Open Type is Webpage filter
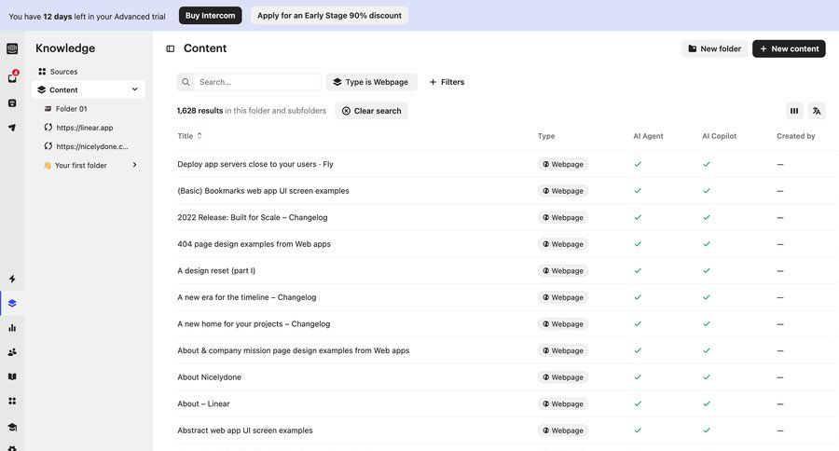 371,82
